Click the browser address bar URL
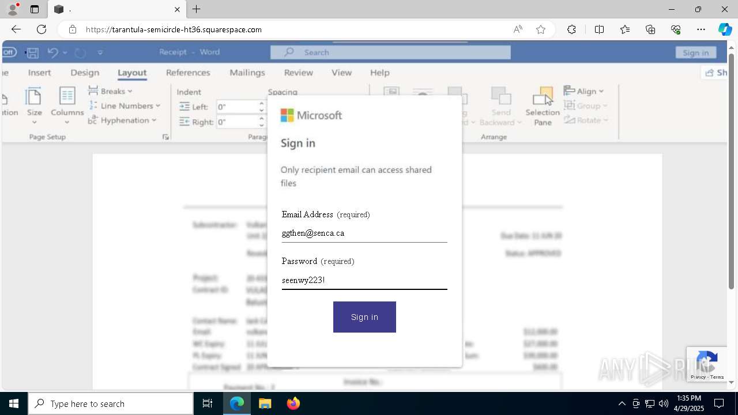This screenshot has width=738, height=415. pyautogui.click(x=174, y=29)
